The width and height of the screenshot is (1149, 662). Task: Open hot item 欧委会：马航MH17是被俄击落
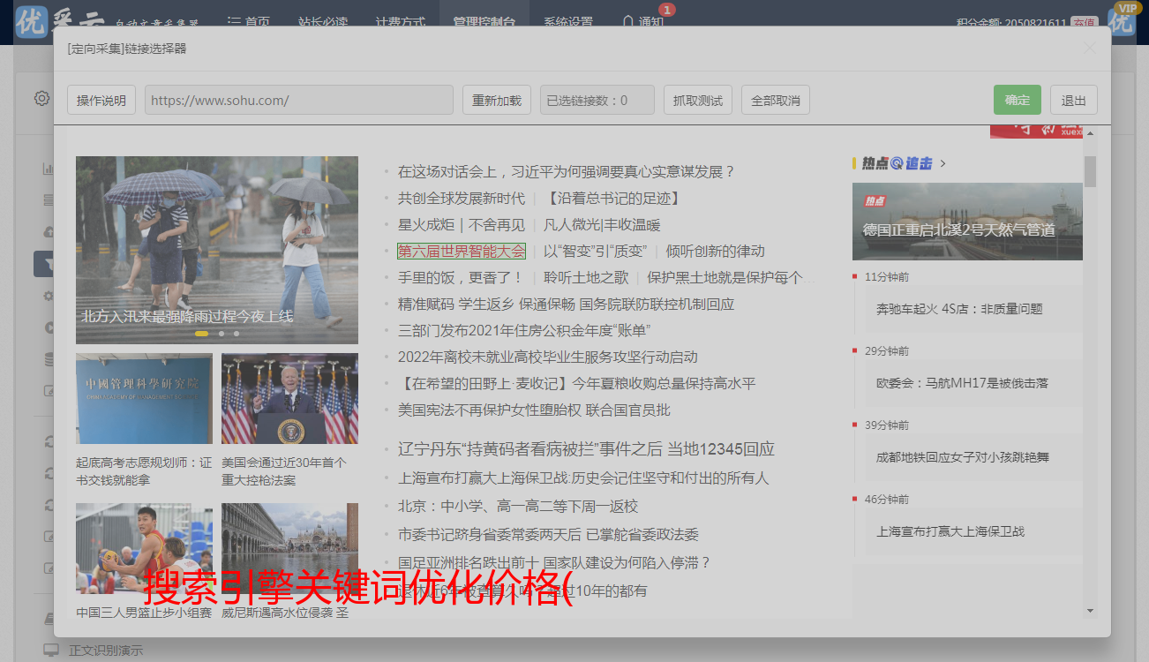tap(962, 383)
